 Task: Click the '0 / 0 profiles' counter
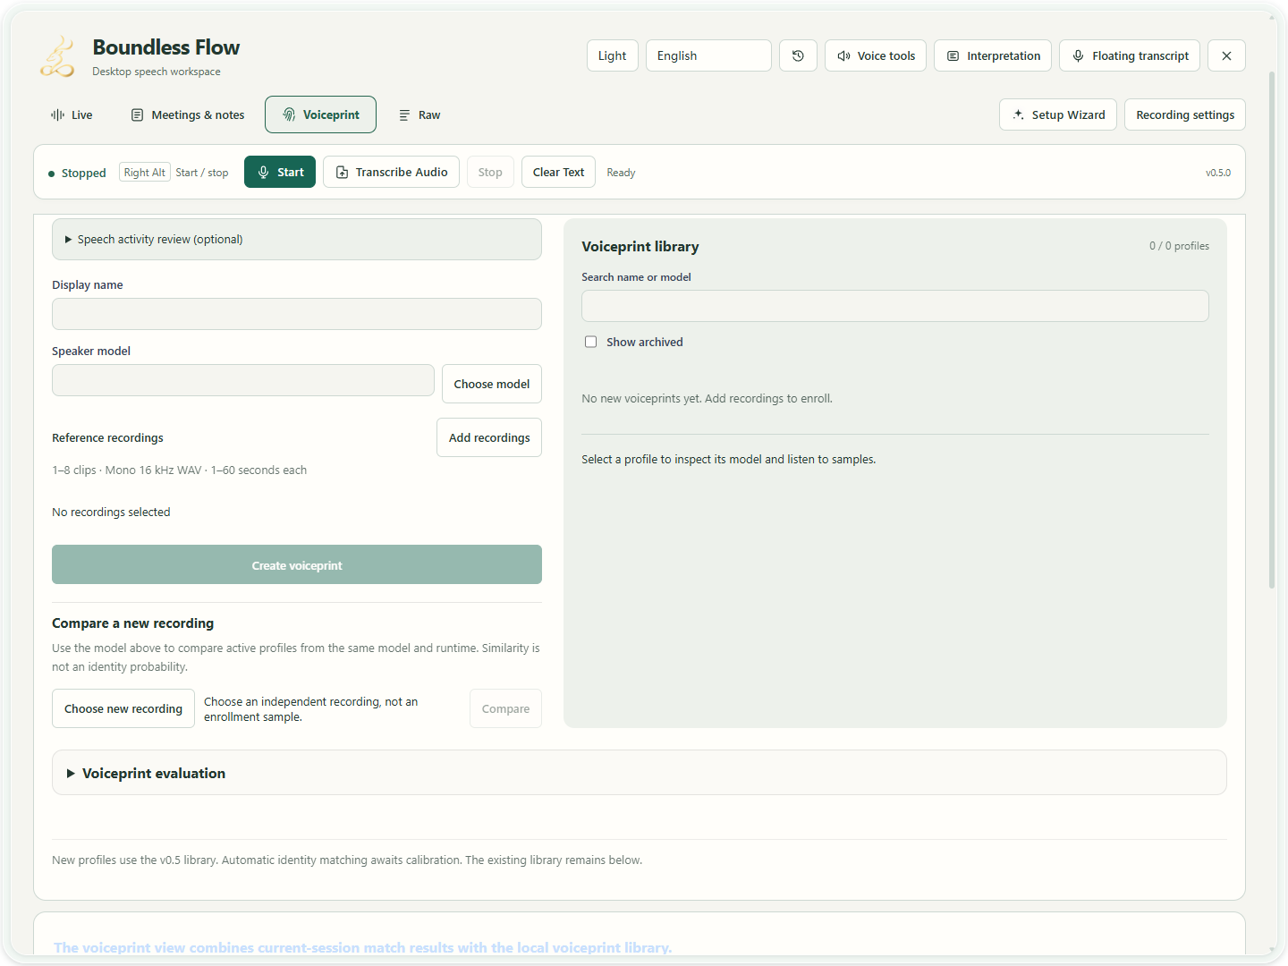(1179, 246)
